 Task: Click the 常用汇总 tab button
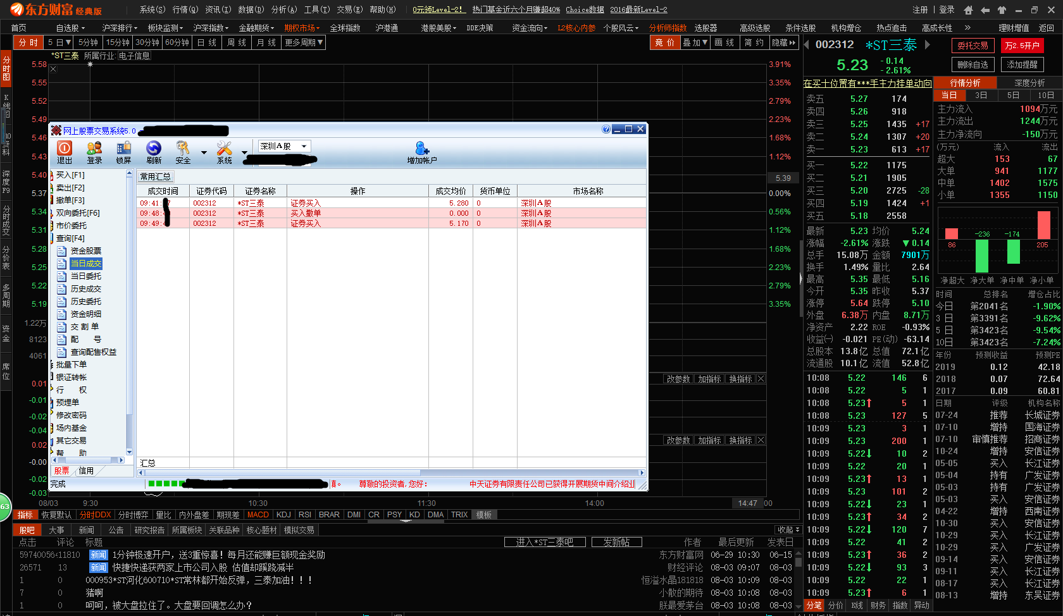[155, 176]
